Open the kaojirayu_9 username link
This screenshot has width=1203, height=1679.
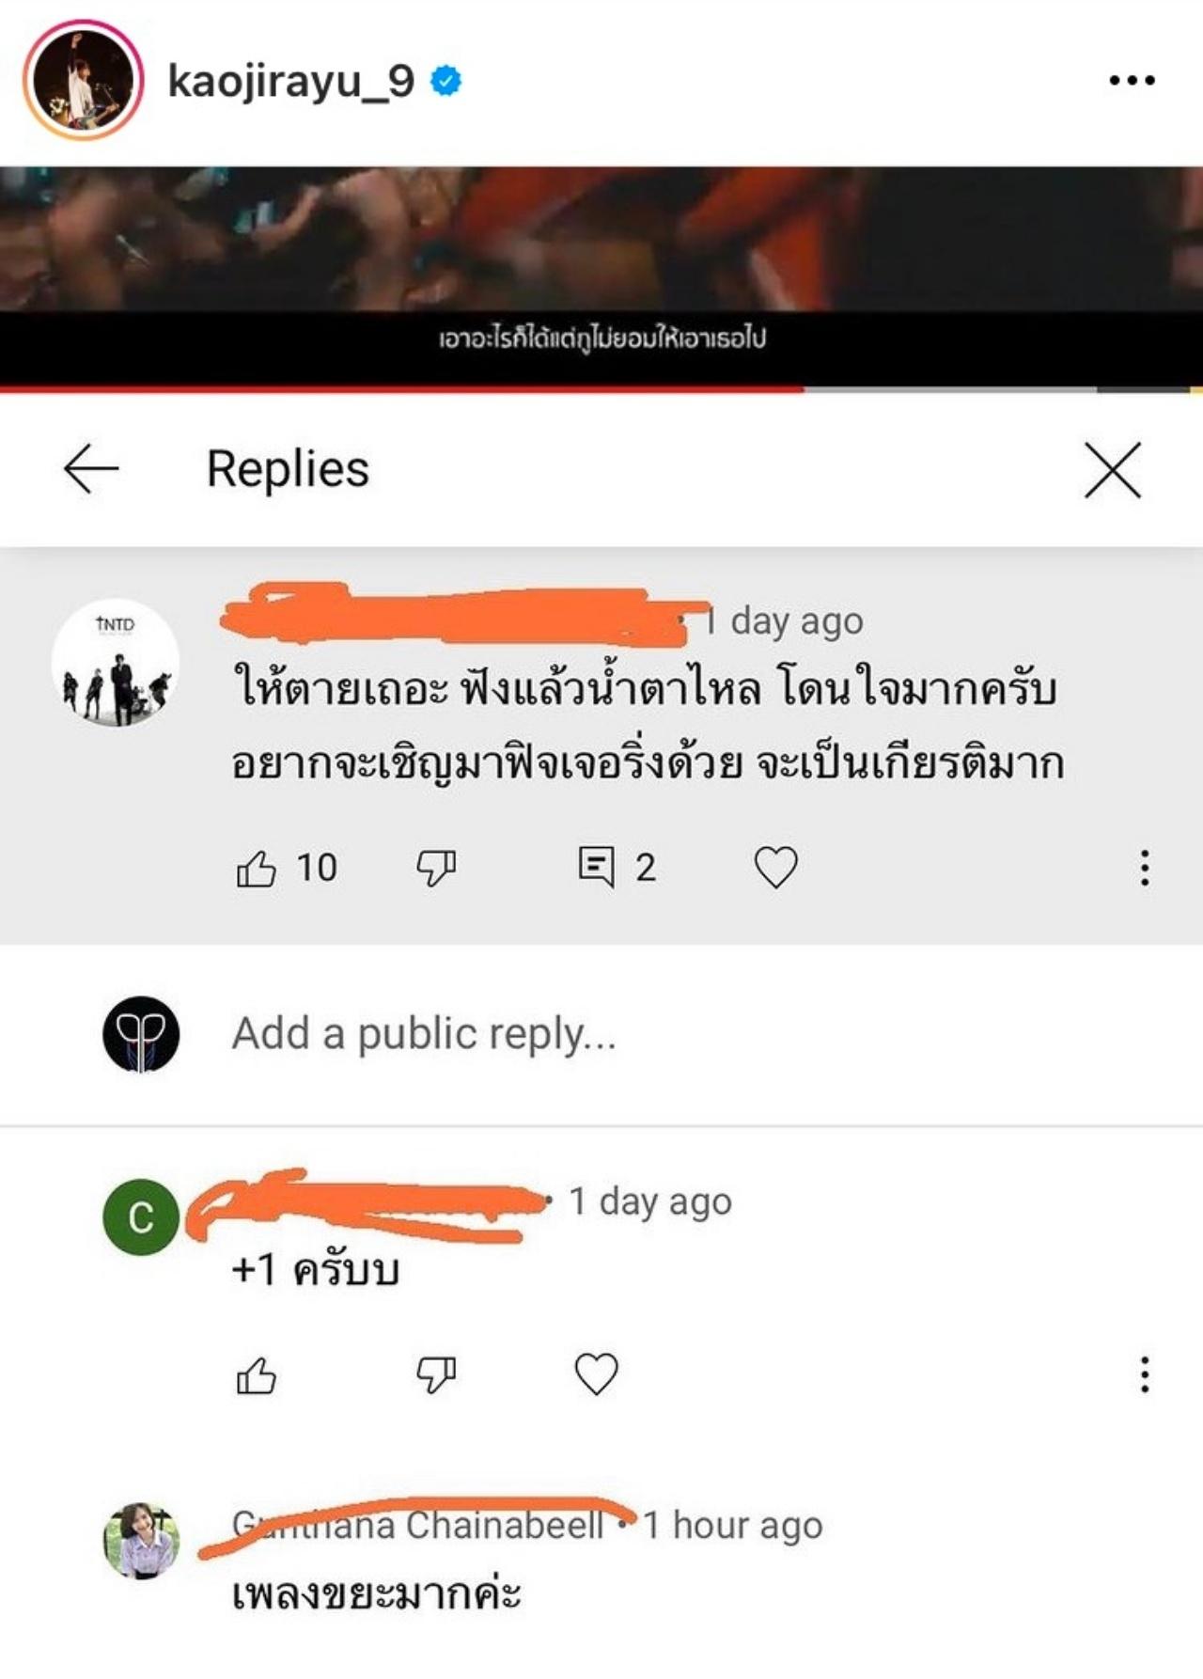click(290, 81)
